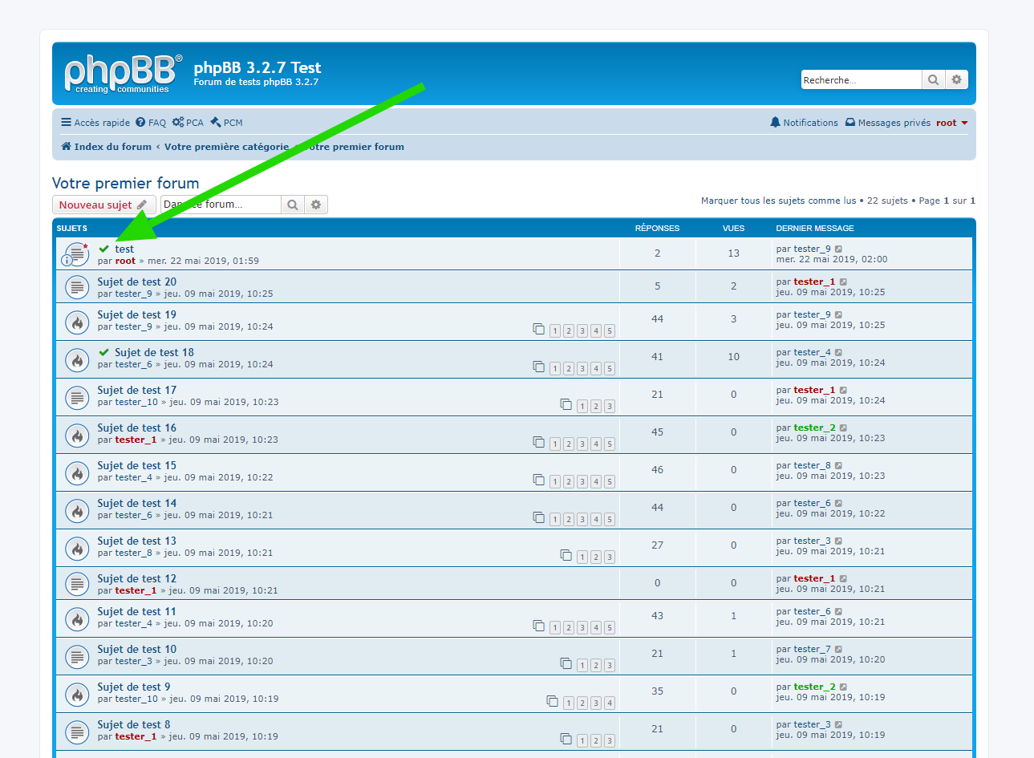The height and width of the screenshot is (758, 1034).
Task: Open PCA administration panel
Action: [x=188, y=123]
